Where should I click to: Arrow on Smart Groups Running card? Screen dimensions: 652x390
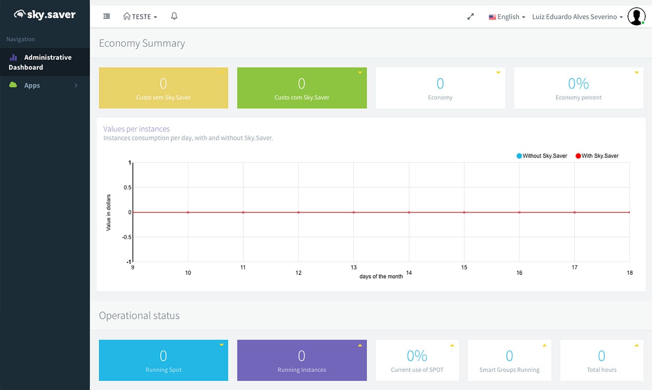[x=544, y=345]
